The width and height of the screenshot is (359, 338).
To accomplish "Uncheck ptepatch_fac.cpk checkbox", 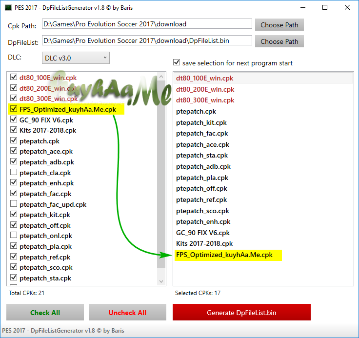I will [14, 193].
